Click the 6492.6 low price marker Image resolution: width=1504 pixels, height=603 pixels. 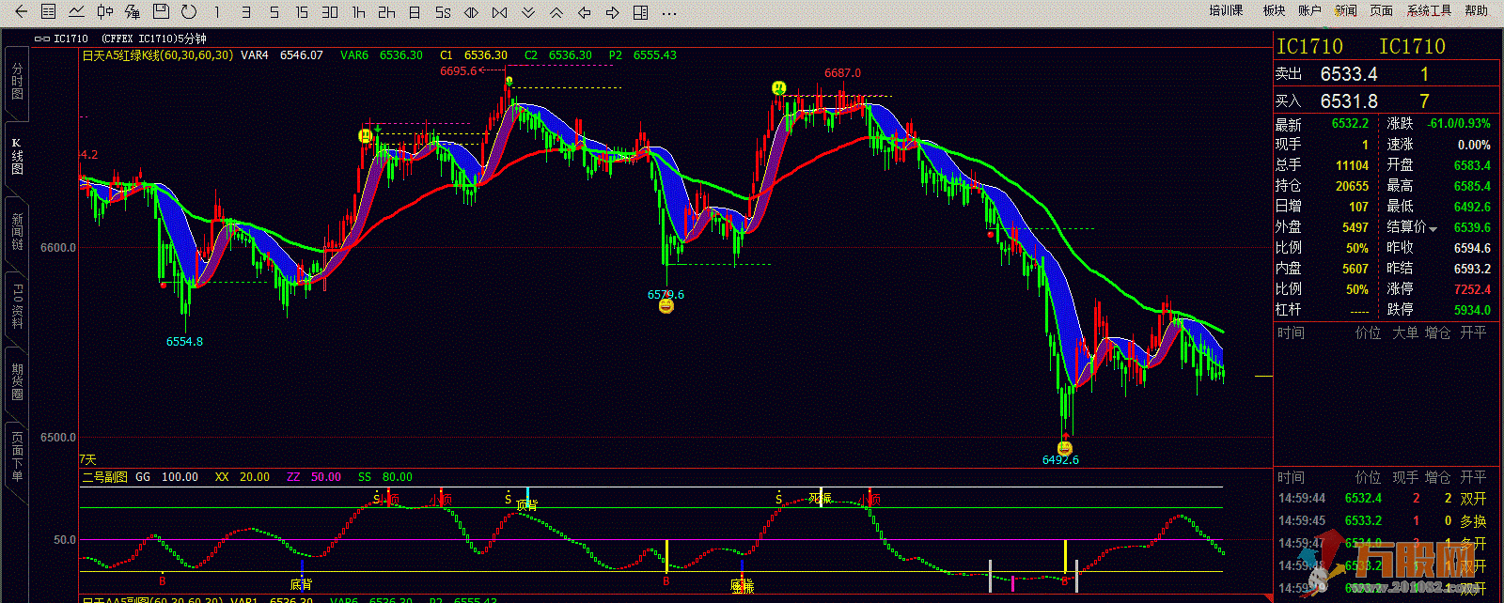click(1060, 460)
